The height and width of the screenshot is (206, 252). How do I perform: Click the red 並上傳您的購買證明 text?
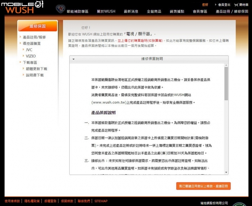[140, 41]
